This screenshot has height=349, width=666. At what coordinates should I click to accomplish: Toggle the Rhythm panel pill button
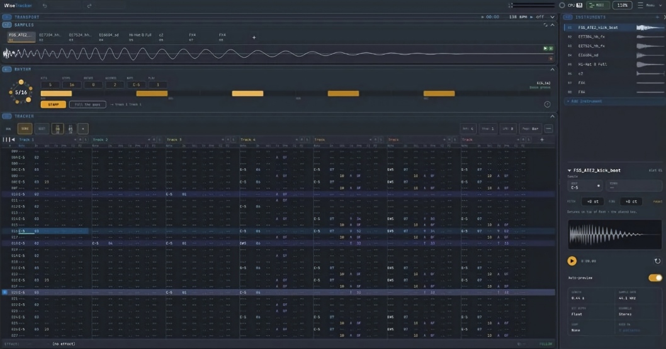click(x=7, y=69)
